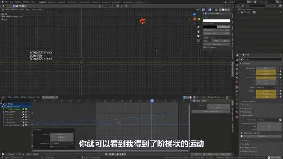Toggle the camera view icon
Screen dimensions: 283x159
coord(199,36)
